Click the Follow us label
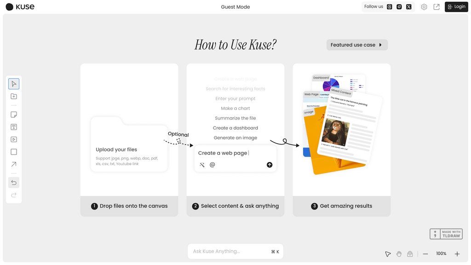 (x=373, y=6)
